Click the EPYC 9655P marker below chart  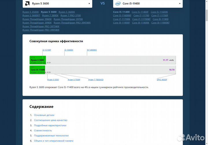[162, 80]
